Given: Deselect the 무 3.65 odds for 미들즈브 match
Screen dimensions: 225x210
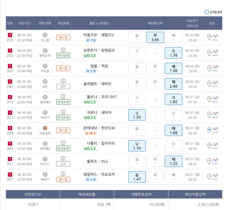Looking at the screenshot, I should (155, 38).
